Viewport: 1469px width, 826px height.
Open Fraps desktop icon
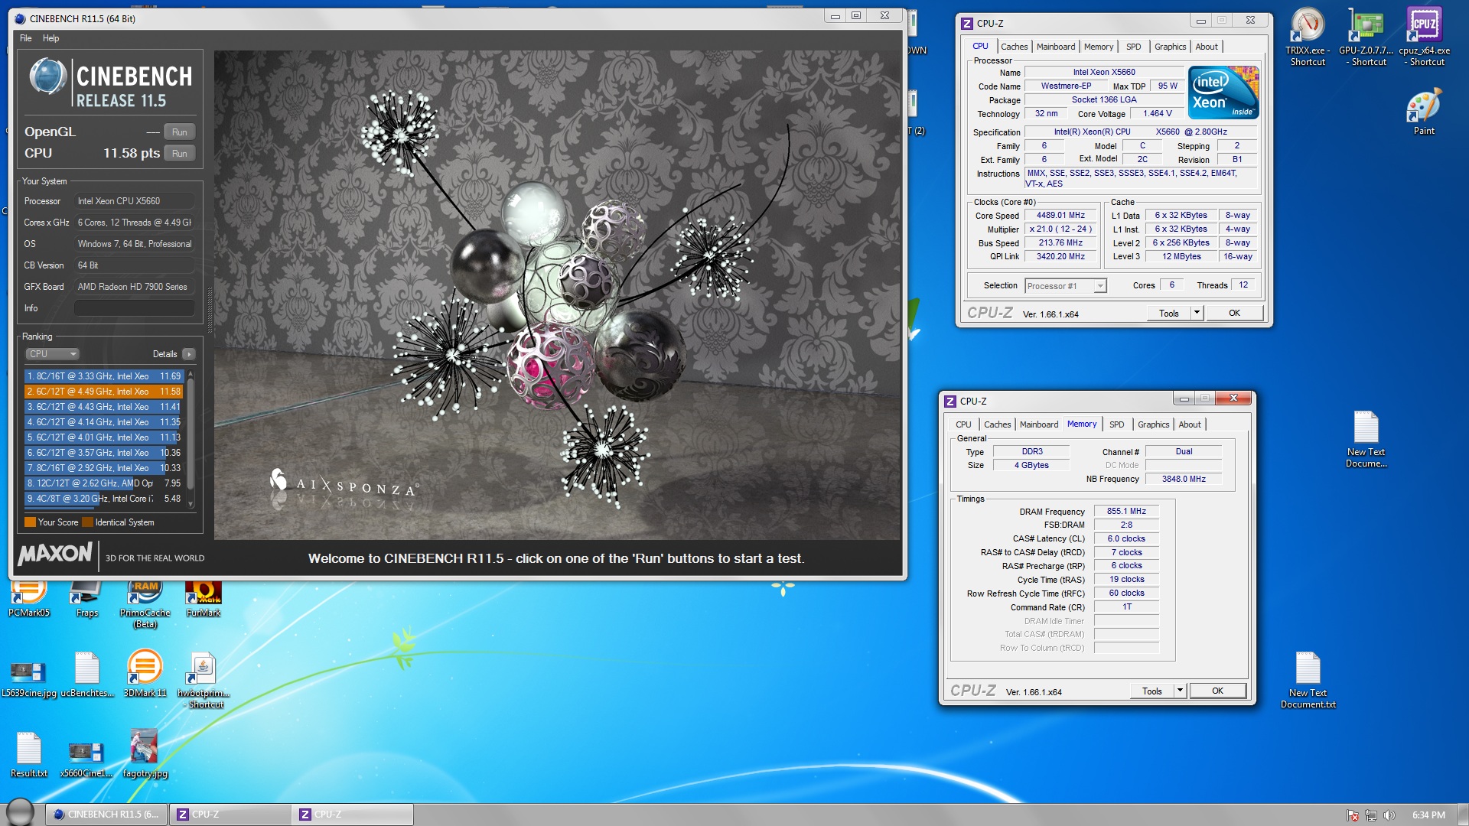87,599
